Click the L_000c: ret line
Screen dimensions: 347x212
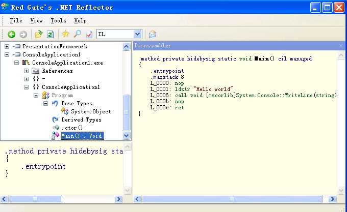[x=167, y=108]
